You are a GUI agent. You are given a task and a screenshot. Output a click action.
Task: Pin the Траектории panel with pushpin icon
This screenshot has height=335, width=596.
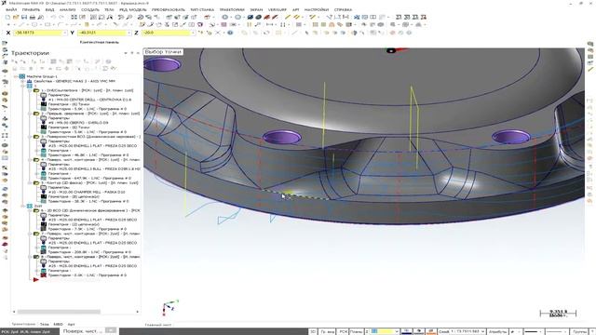pyautogui.click(x=132, y=53)
